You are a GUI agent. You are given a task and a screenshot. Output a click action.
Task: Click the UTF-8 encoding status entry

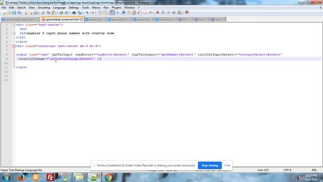(x=287, y=170)
